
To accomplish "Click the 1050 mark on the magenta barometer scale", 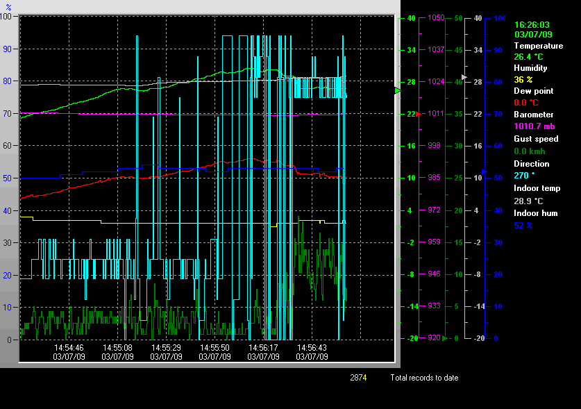I will 437,18.
